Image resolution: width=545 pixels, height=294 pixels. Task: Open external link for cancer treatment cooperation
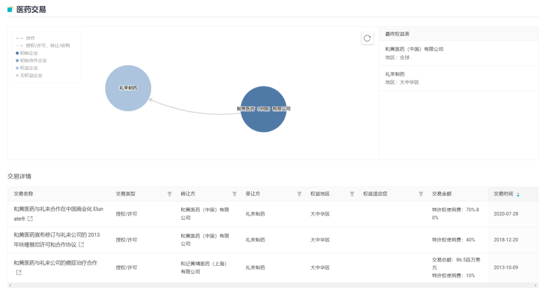click(19, 273)
